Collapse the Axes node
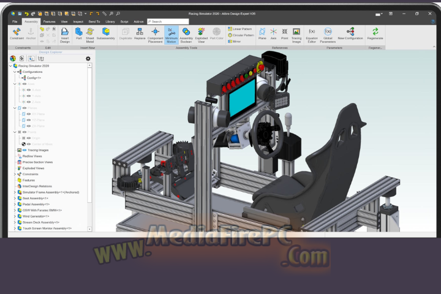 click(x=15, y=84)
